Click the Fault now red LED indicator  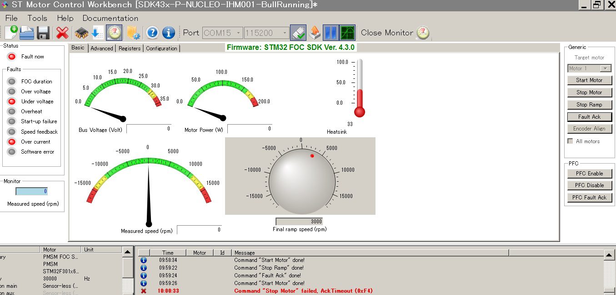click(12, 57)
